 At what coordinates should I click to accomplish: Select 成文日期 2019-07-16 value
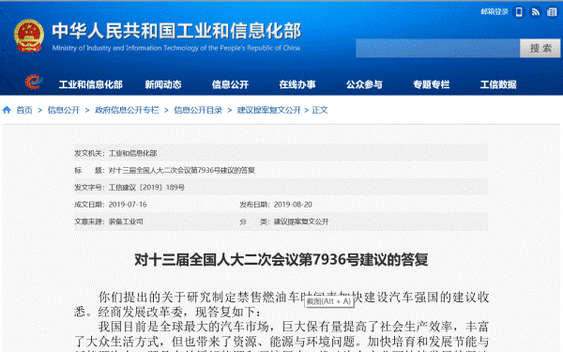coord(128,205)
